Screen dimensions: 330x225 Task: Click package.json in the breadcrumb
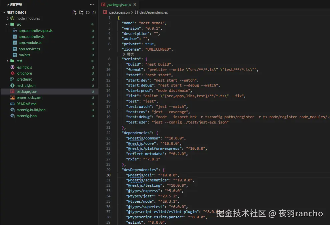(x=119, y=12)
